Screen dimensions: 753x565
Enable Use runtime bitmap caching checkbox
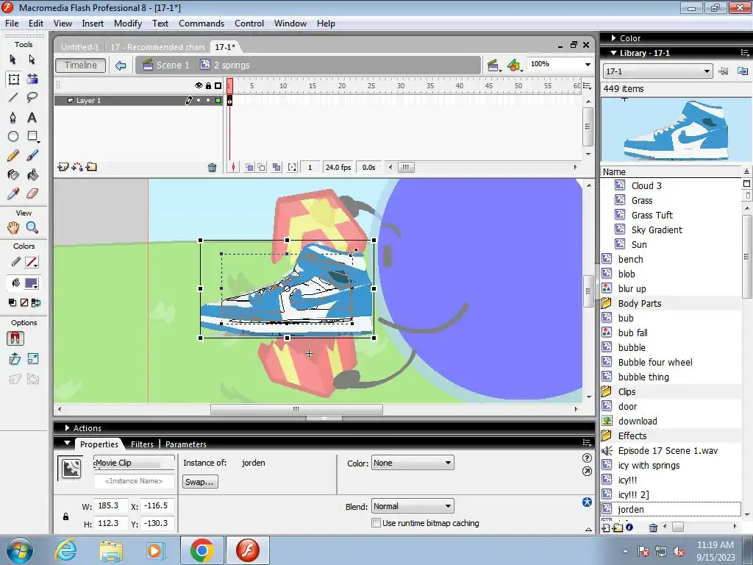point(376,523)
